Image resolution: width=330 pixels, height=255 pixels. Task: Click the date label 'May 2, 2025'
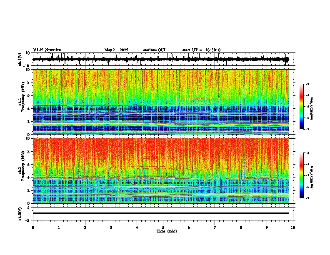point(116,50)
